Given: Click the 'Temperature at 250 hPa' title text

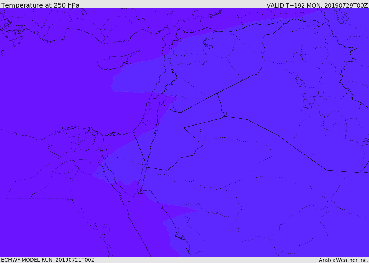Looking at the screenshot, I should tap(40, 5).
